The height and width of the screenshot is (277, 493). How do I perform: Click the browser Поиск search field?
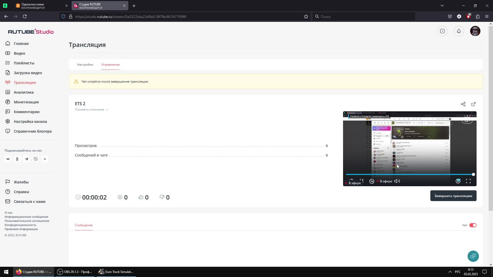tap(364, 17)
